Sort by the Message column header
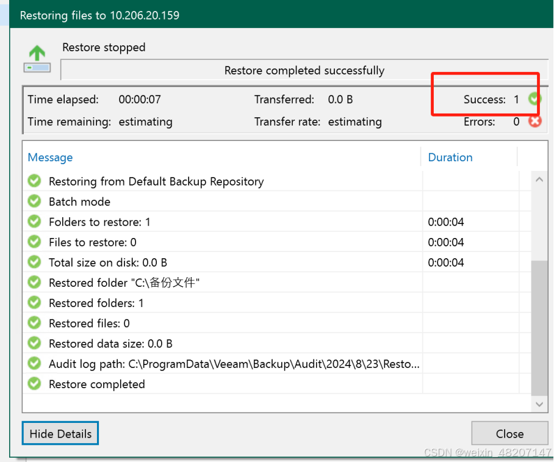This screenshot has width=554, height=462. tap(50, 157)
